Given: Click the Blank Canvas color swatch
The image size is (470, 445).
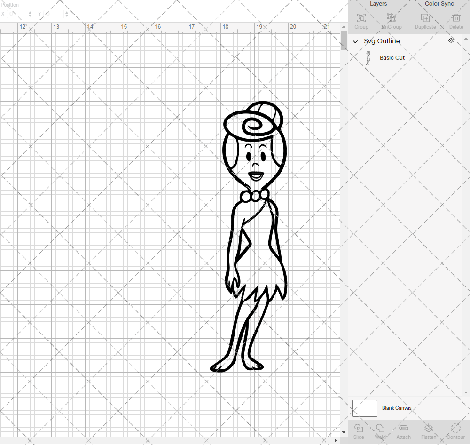Looking at the screenshot, I should coord(365,408).
